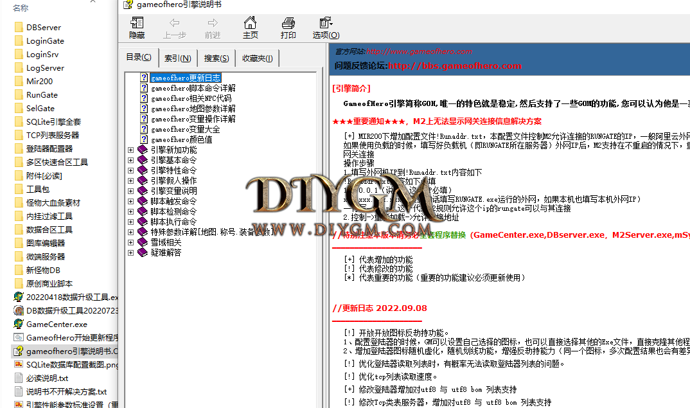Open gameofhero变量大全 topic

coord(185,129)
